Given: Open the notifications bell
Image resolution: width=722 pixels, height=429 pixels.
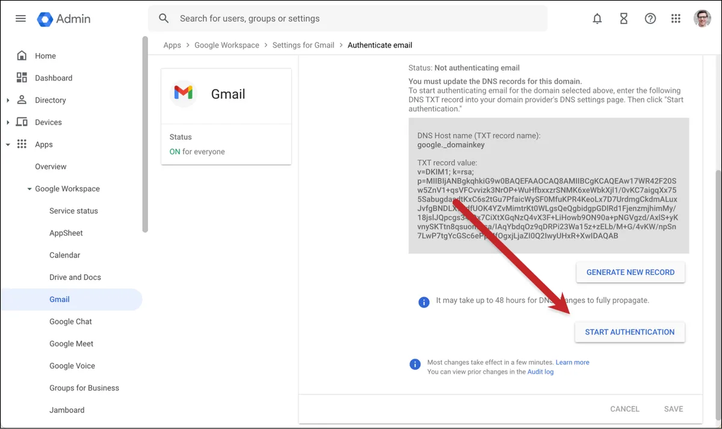Looking at the screenshot, I should pyautogui.click(x=597, y=19).
